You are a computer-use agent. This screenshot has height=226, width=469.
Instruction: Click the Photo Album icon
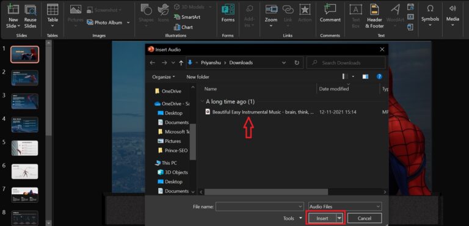pos(90,23)
